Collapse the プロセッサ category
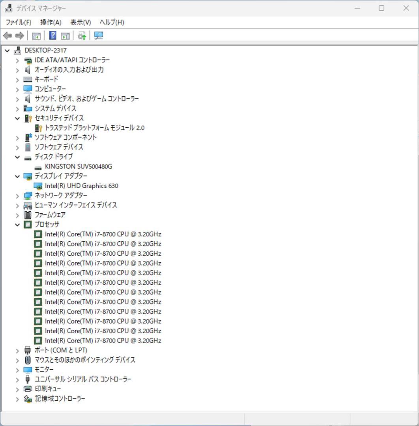This screenshot has width=419, height=426. pyautogui.click(x=17, y=224)
